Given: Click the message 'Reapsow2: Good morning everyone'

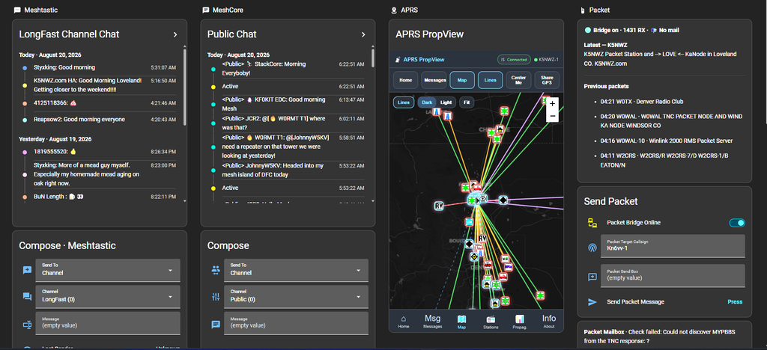Looking at the screenshot, I should (x=79, y=119).
